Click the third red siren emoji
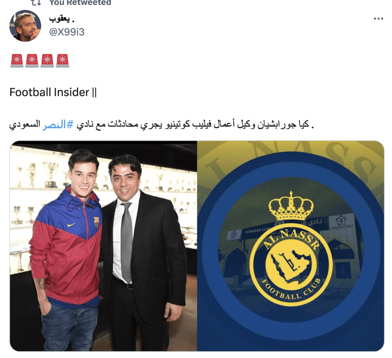Viewport: 392px width, 358px height. (47, 61)
